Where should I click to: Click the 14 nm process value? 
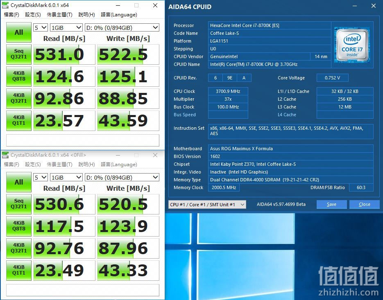click(x=321, y=56)
